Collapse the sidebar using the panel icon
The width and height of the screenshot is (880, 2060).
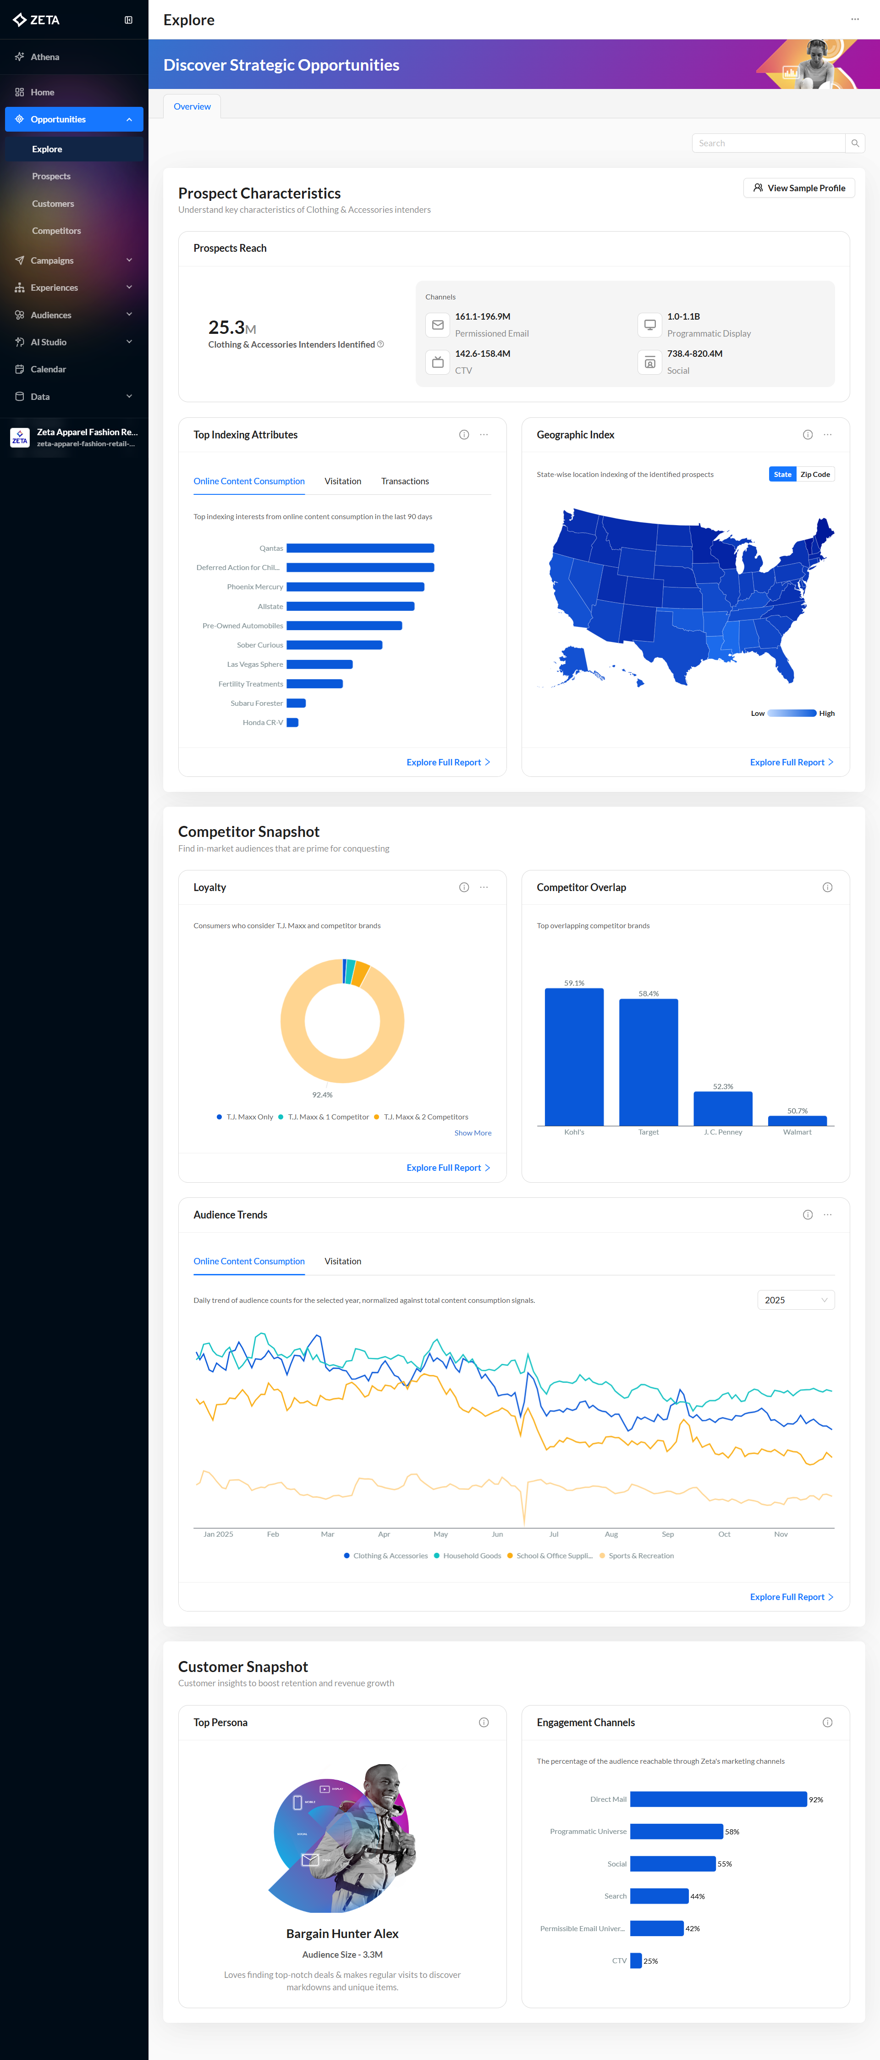[129, 20]
